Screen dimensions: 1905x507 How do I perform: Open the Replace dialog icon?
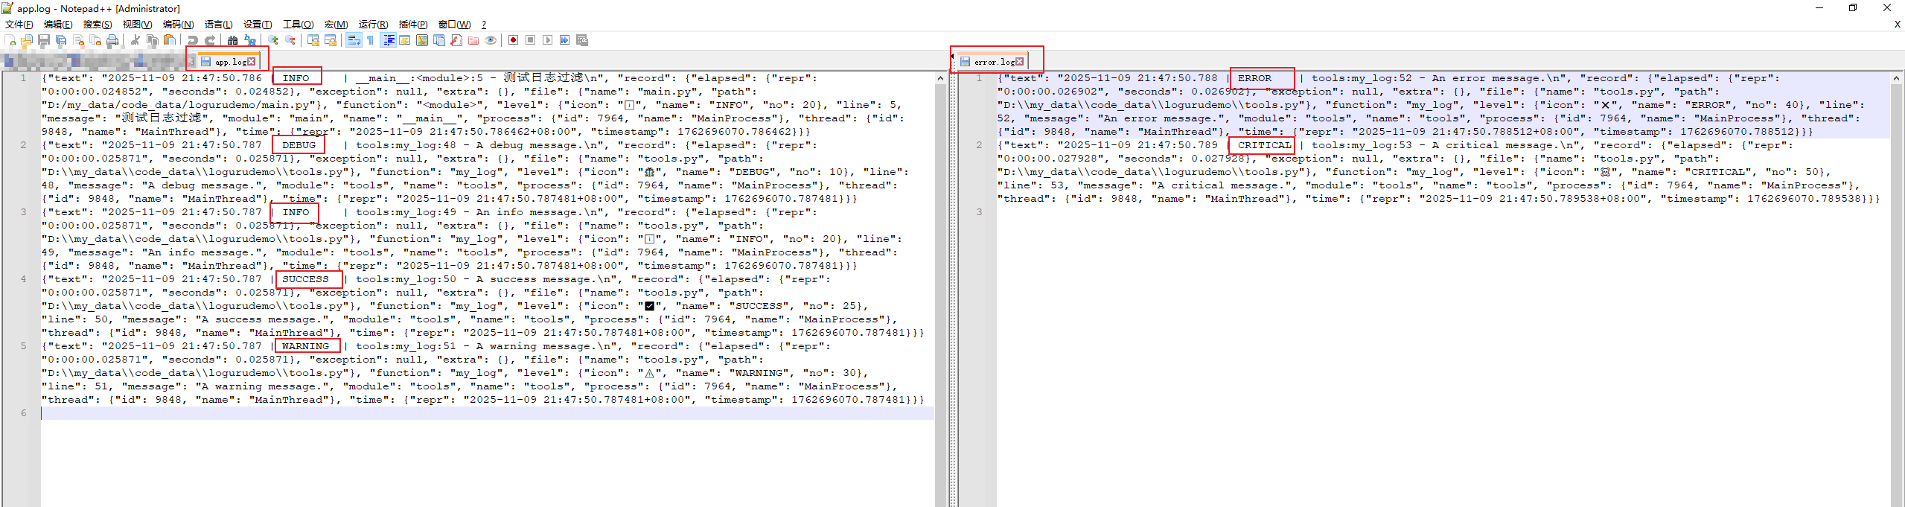[250, 40]
